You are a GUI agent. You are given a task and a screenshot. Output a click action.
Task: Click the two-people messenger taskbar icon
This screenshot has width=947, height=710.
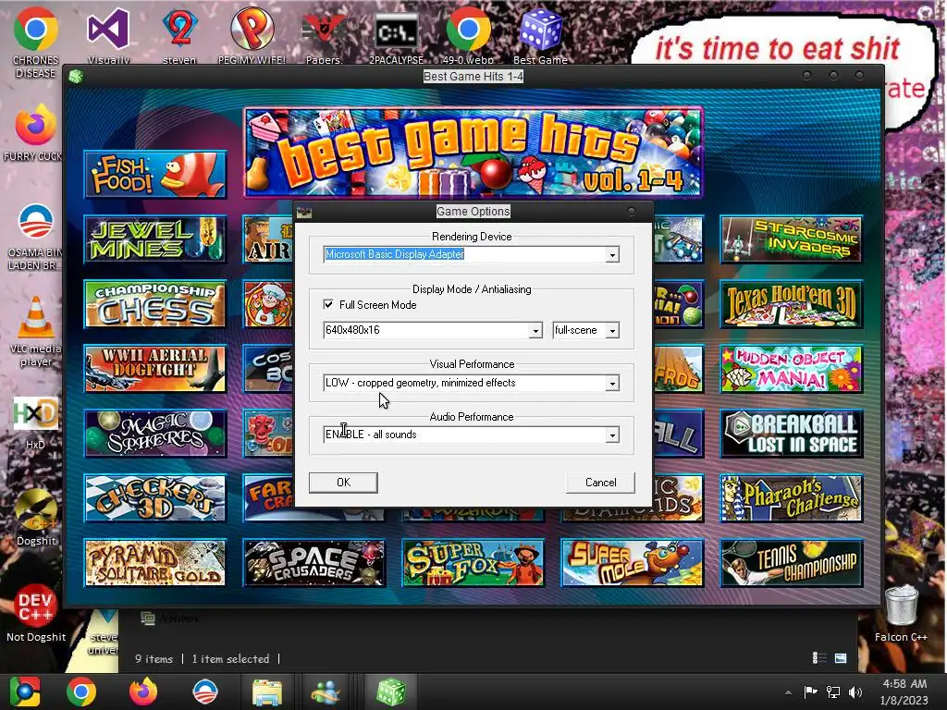(x=326, y=692)
